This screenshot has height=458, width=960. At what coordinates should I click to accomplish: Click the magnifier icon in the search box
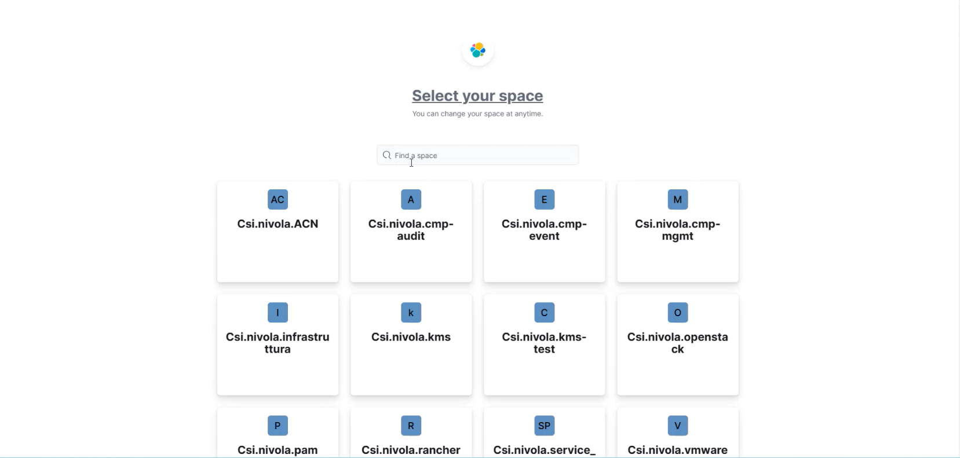coord(387,155)
